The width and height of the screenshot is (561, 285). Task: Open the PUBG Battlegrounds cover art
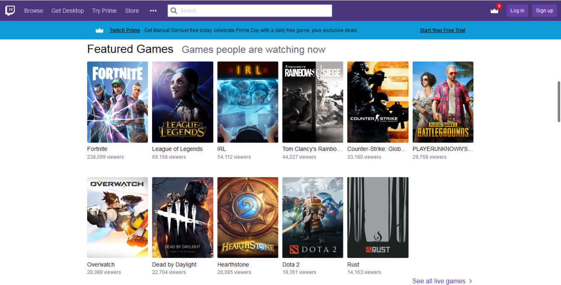[443, 102]
